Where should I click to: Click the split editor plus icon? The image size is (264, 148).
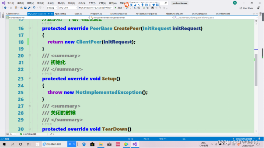pyautogui.click(x=256, y=21)
